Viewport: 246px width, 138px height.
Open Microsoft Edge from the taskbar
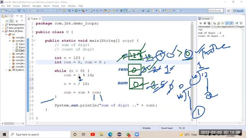click(x=110, y=135)
